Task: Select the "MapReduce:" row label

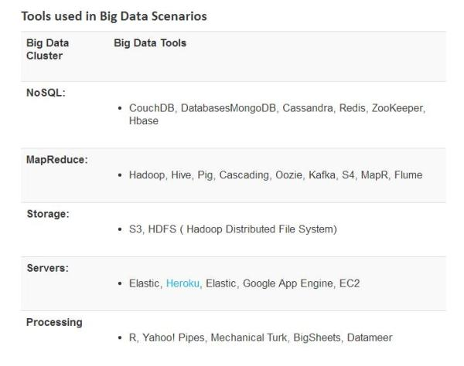Action: (x=56, y=159)
